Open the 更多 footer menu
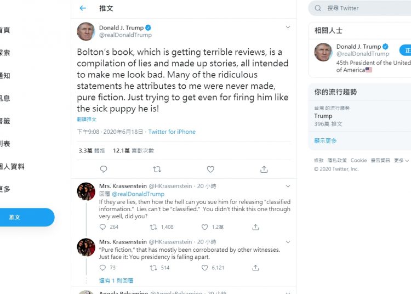 [401, 160]
